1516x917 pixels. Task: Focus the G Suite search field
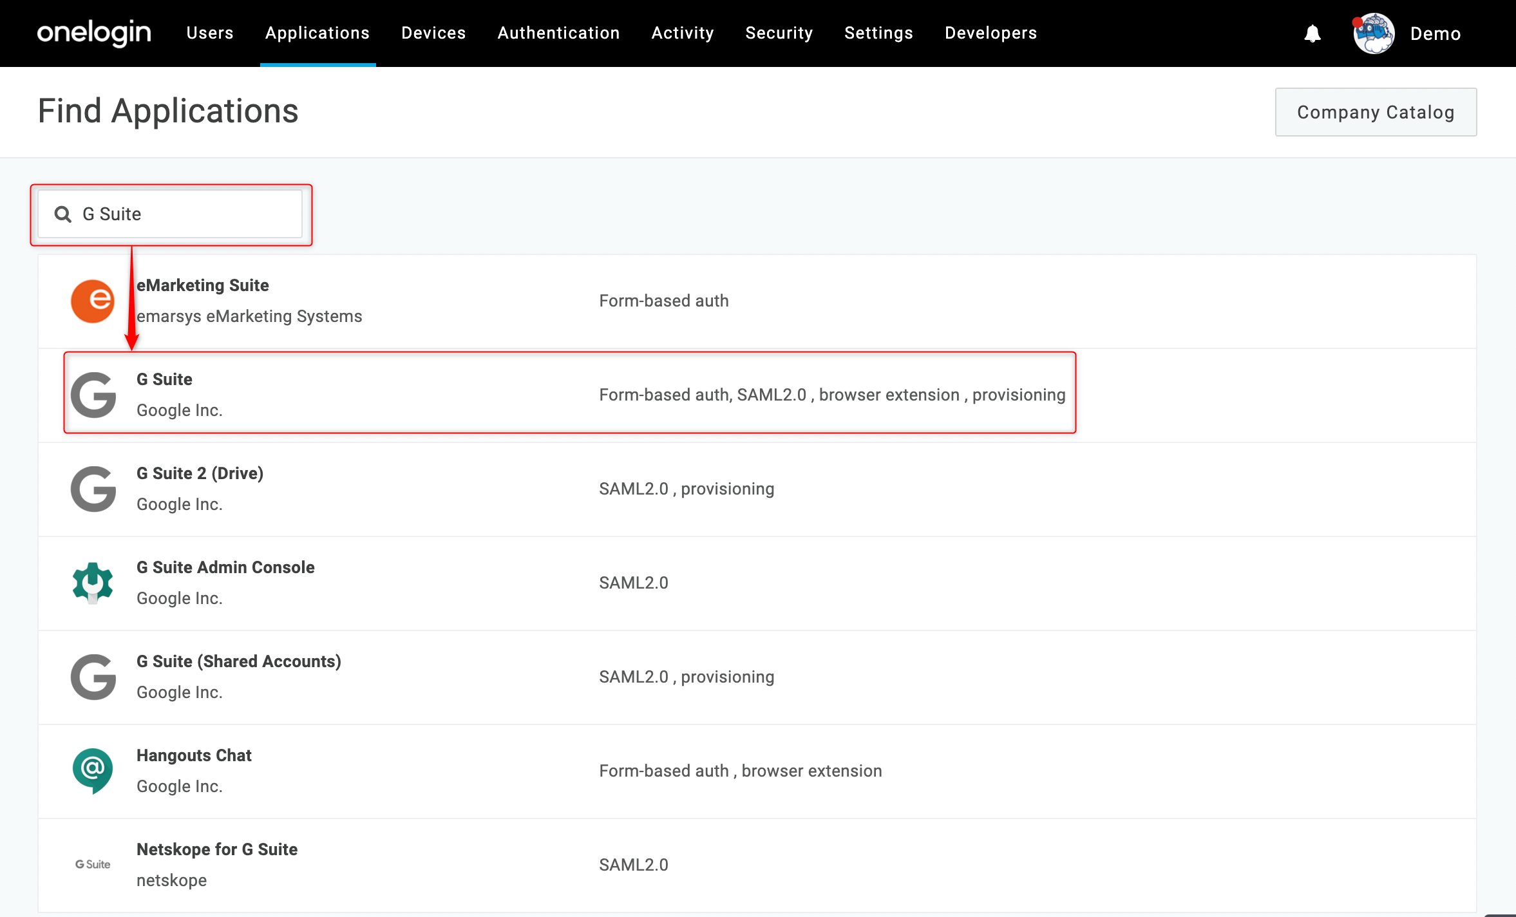coord(170,214)
